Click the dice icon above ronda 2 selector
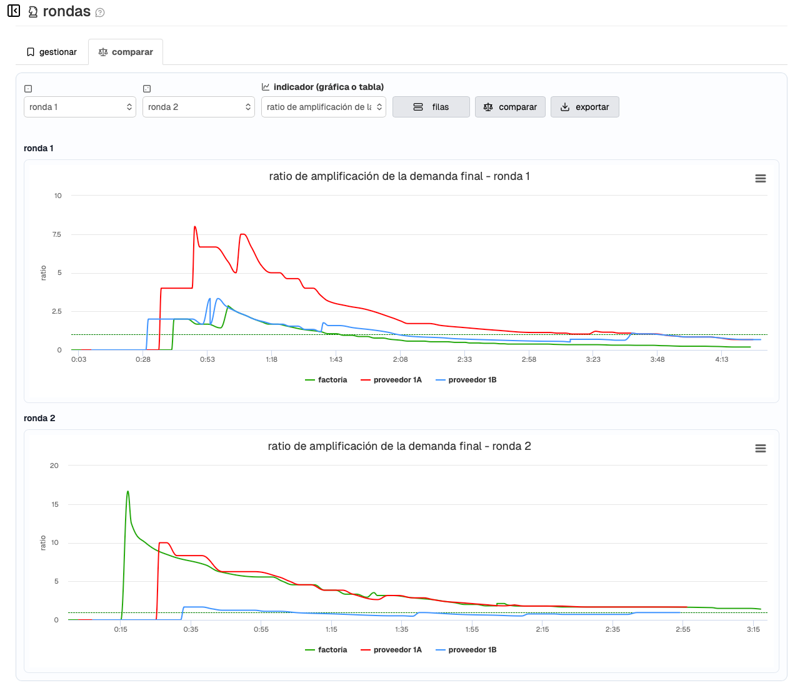Viewport: 795px width, 688px height. tap(147, 89)
